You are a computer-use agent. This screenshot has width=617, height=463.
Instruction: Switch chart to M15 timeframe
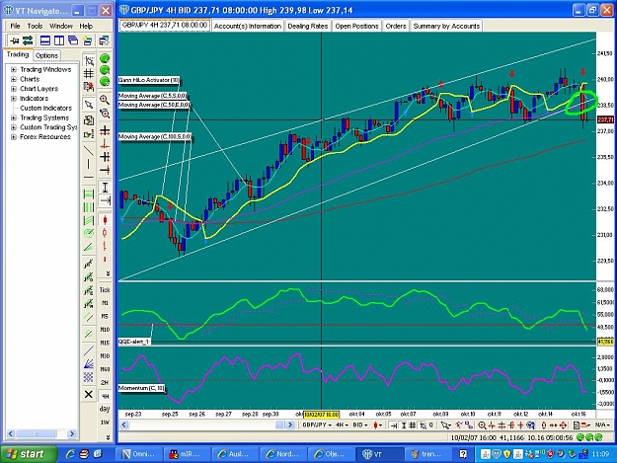point(105,343)
